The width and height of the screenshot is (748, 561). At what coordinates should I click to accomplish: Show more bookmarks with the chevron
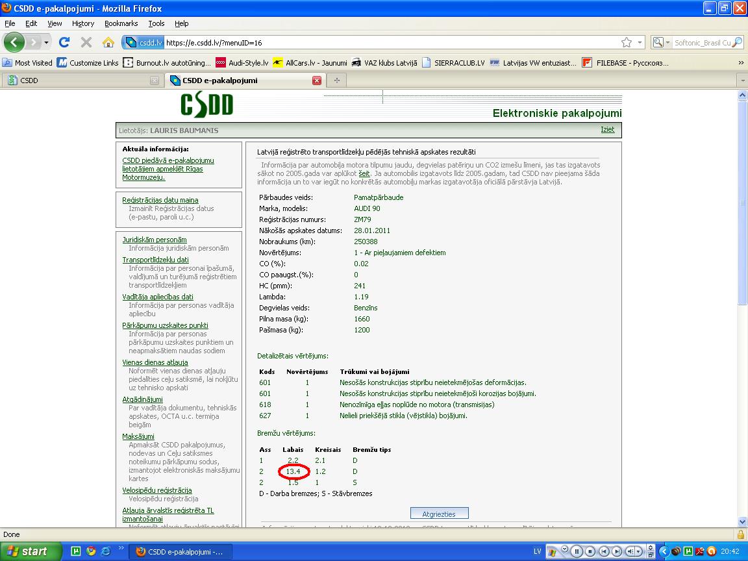[741, 63]
